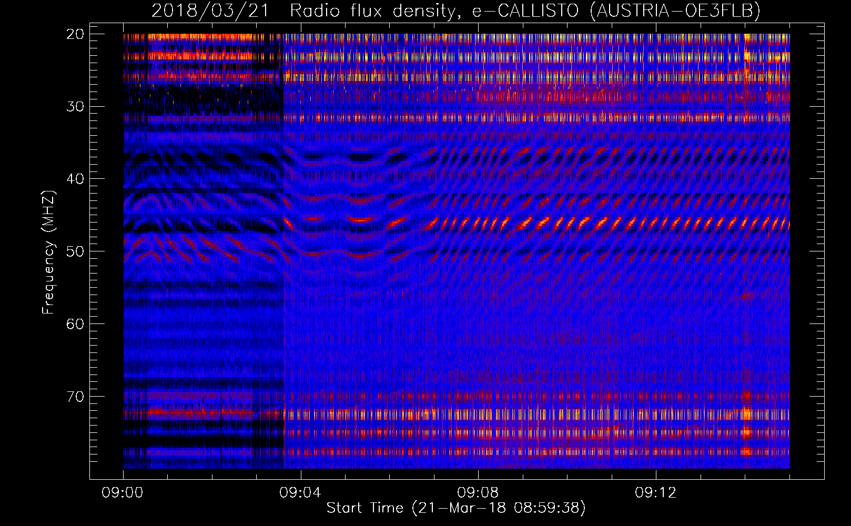Click the 50 frequency tick label
851x526 pixels.
[x=76, y=251]
